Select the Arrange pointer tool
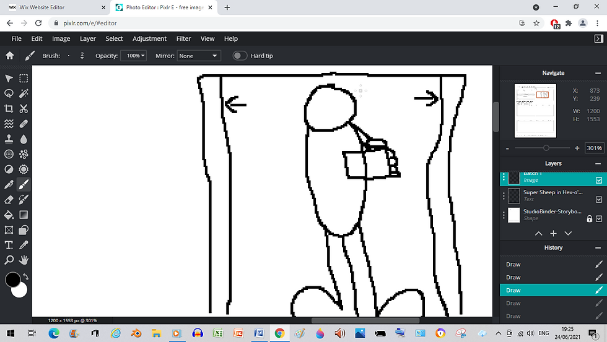This screenshot has height=342, width=607. (9, 79)
